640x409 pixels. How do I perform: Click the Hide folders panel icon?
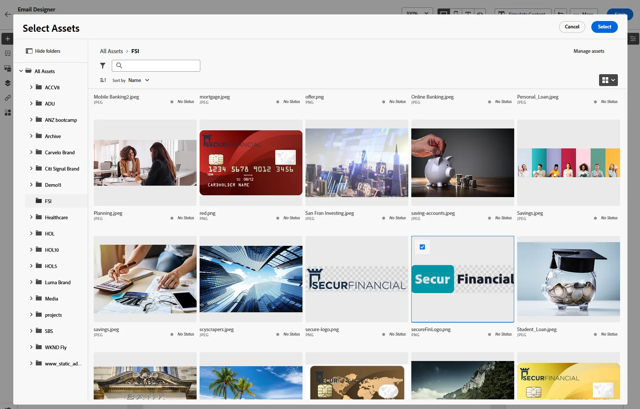[x=29, y=51]
